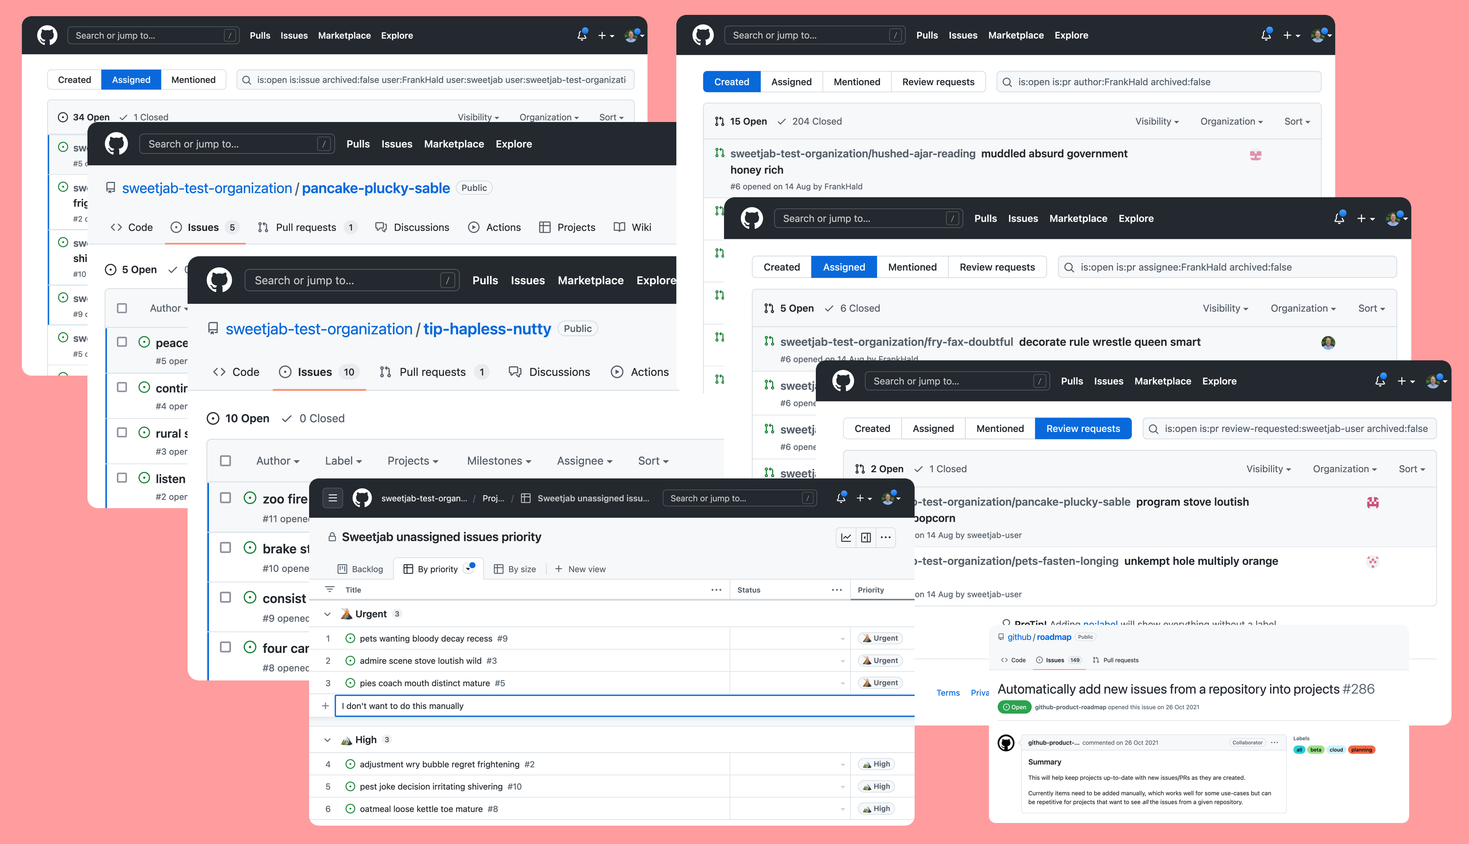
Task: Click GitHub logo in Review requests window header
Action: [842, 381]
